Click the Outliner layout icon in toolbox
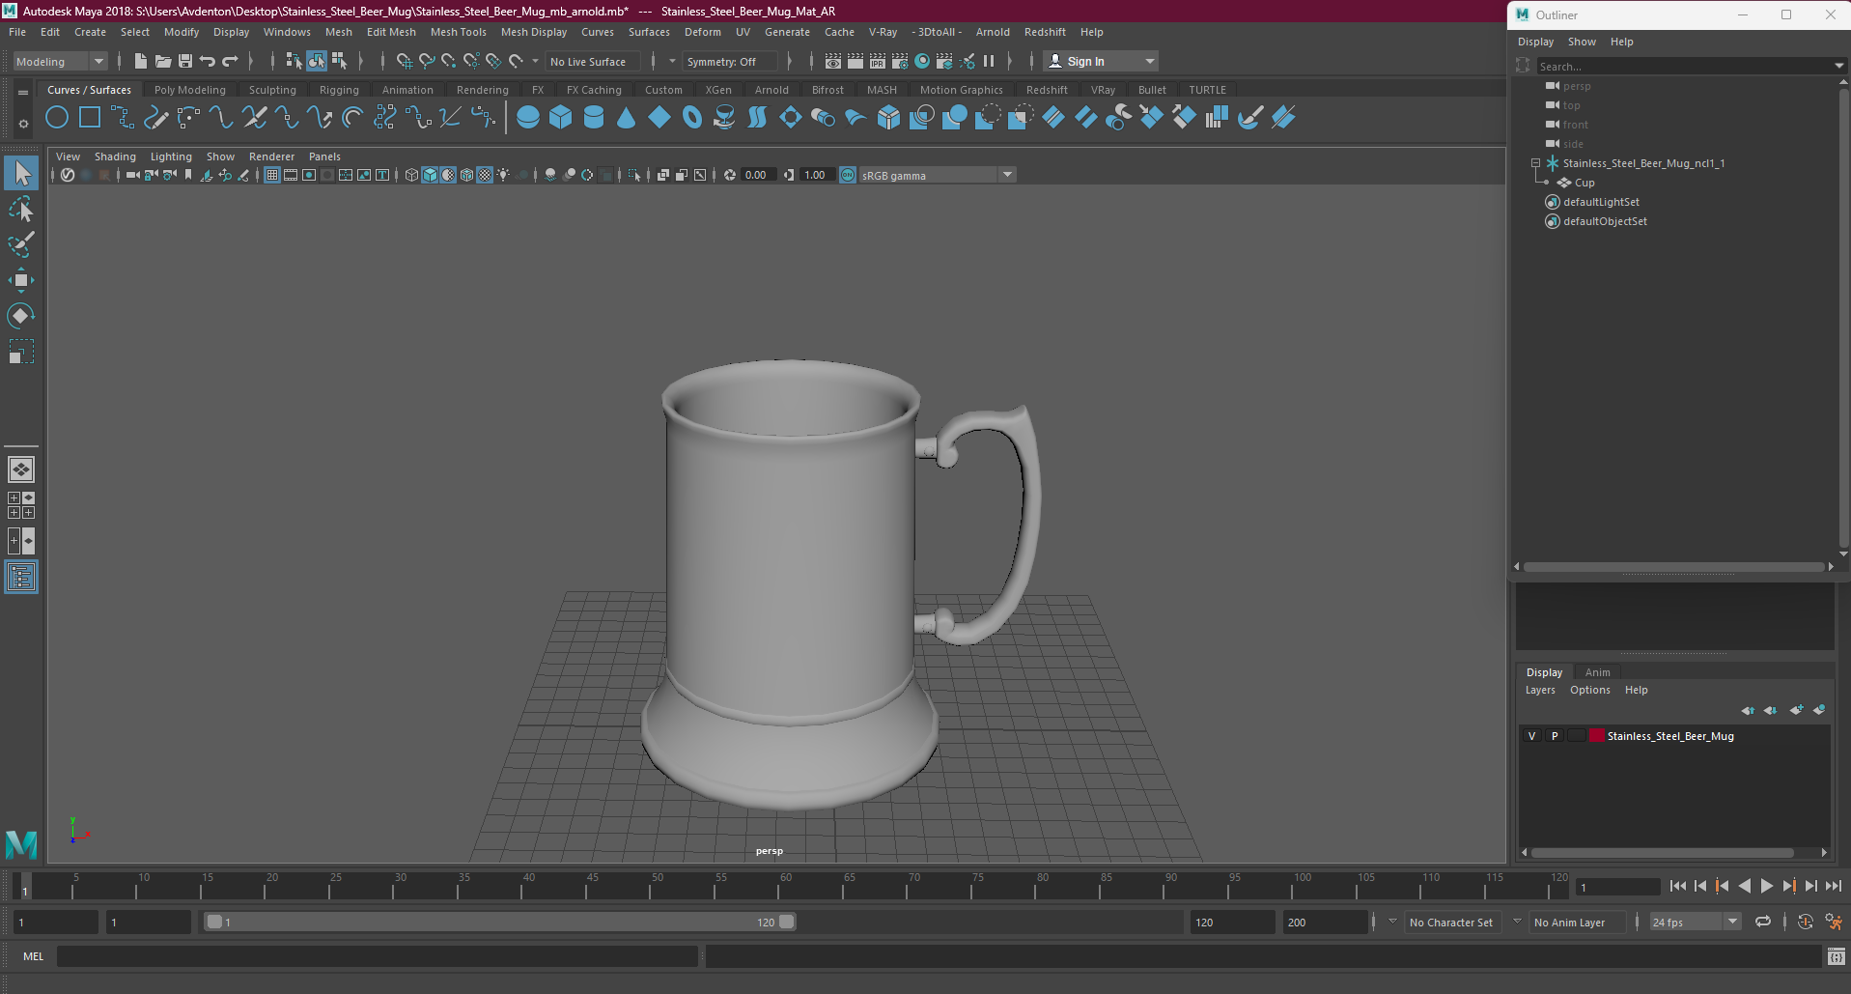Screen dimensions: 1851x994 click(21, 578)
